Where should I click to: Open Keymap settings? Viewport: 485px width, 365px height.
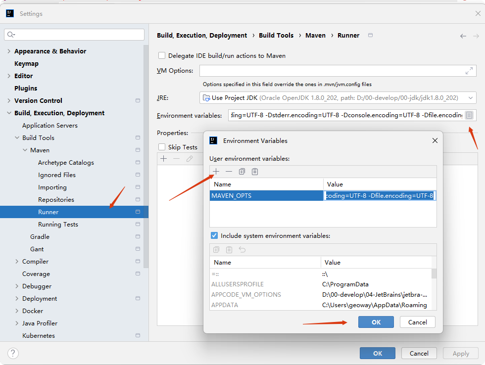click(x=26, y=63)
